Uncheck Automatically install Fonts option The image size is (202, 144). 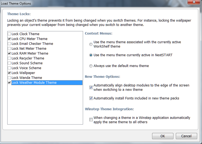(x=91, y=98)
